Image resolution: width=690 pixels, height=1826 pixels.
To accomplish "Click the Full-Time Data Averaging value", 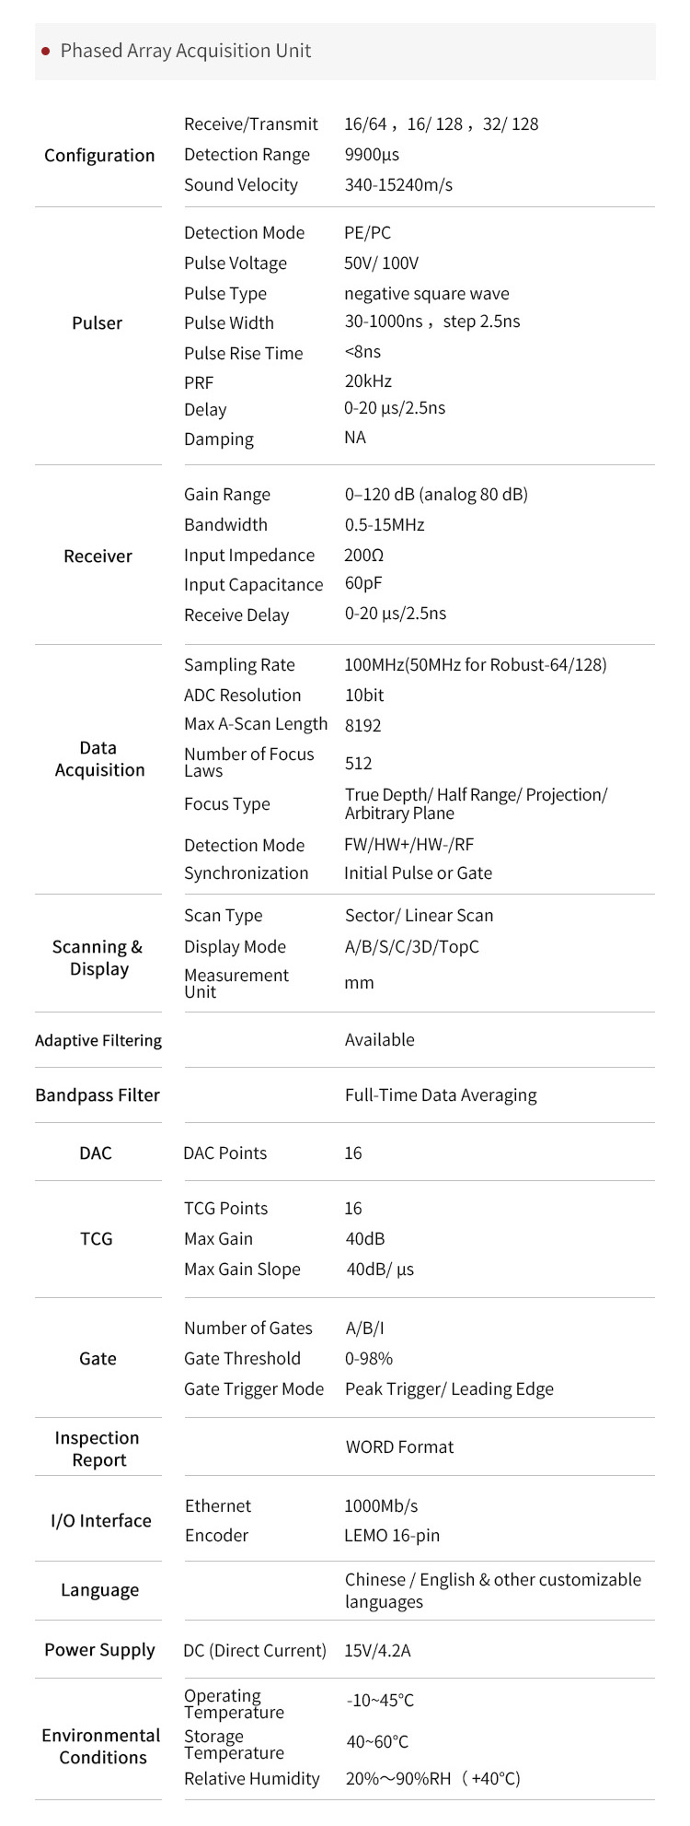I will 440,1094.
